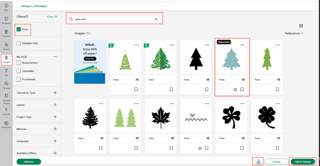Open the Monogram tool in sidebar
The image size is (320, 166).
click(6, 124)
